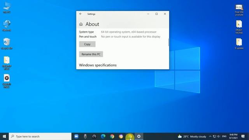Click the highlighted yellow taskbar icon
249x140 pixels.
click(130, 136)
